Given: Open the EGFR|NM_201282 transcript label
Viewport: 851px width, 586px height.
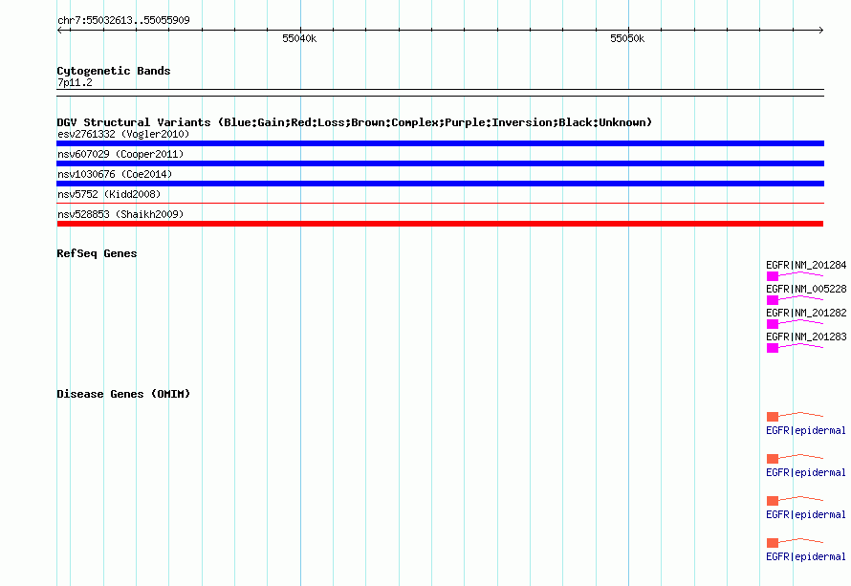Looking at the screenshot, I should pos(806,313).
